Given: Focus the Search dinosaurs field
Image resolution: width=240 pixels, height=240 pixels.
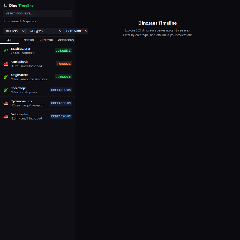Looking at the screenshot, I should (x=37, y=14).
